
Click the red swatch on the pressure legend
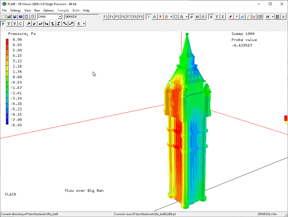point(8,41)
